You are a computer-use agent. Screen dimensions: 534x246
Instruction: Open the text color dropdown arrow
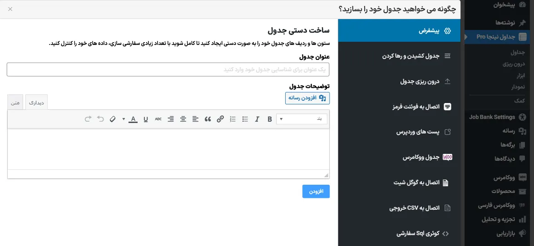point(124,119)
